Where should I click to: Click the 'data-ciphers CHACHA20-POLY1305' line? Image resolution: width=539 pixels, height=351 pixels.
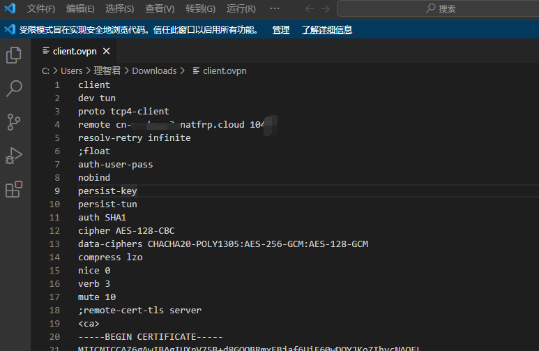[x=223, y=244]
